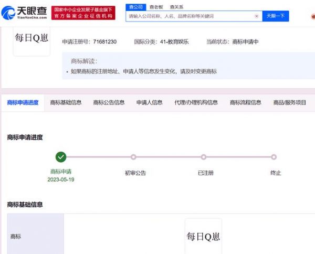Clear the search box with the X icon

(257, 16)
